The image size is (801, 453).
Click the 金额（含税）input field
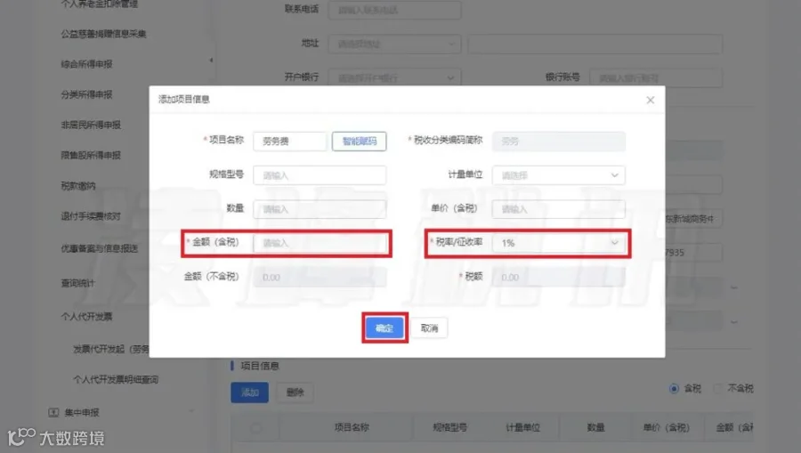[320, 243]
